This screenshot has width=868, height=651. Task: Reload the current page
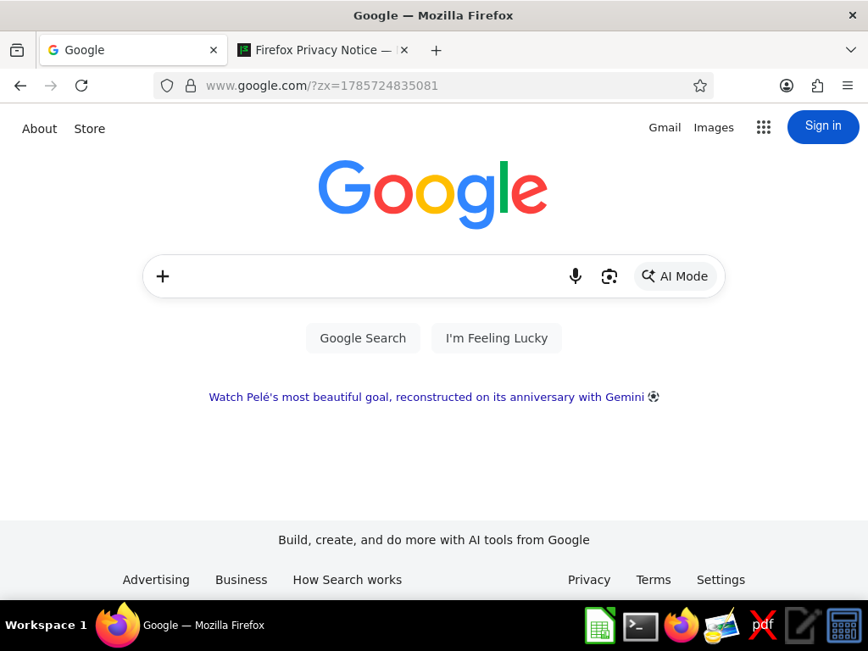click(x=81, y=86)
